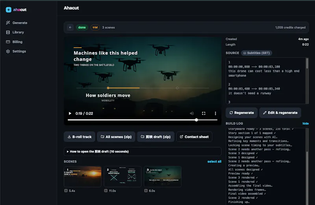Viewport: 315px width, 205px height.
Task: Seek using the video progress bar
Action: click(x=143, y=120)
